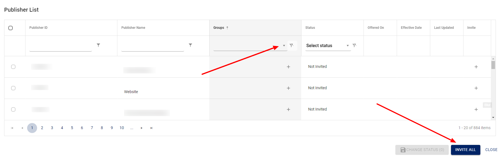The height and width of the screenshot is (156, 500).
Task: Sort by the Groups column header
Action: (x=219, y=28)
